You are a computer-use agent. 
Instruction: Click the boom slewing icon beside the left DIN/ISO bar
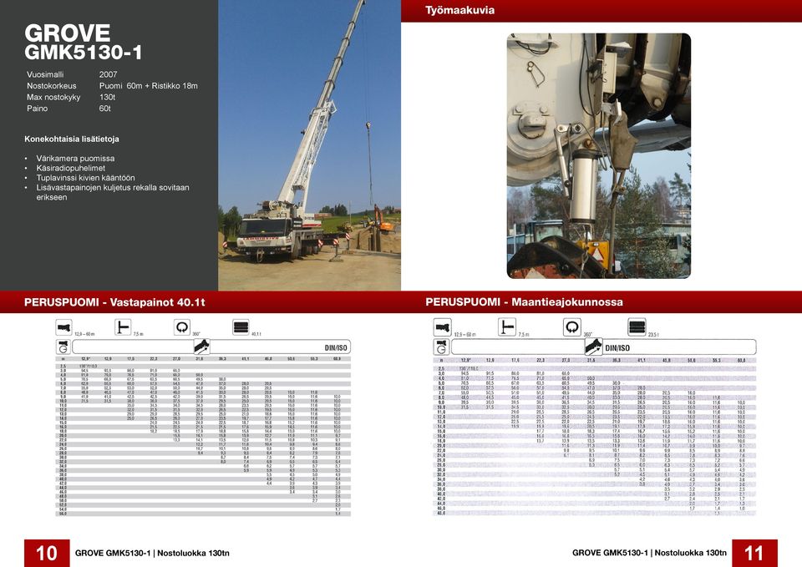[63, 347]
